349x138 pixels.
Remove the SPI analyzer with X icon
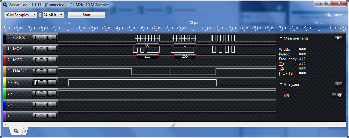[x=334, y=95]
